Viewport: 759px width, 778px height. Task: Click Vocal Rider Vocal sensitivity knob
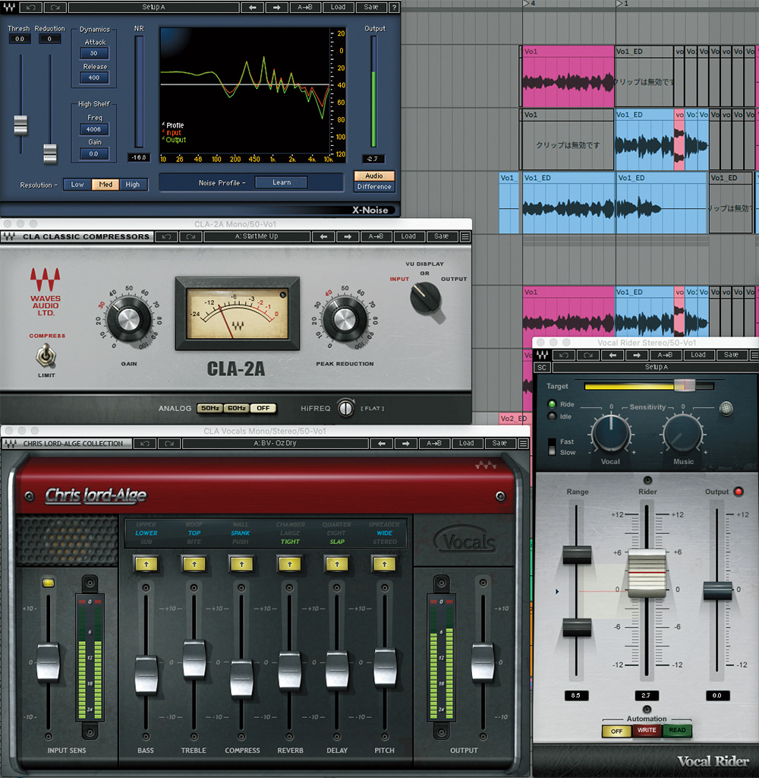[x=611, y=433]
